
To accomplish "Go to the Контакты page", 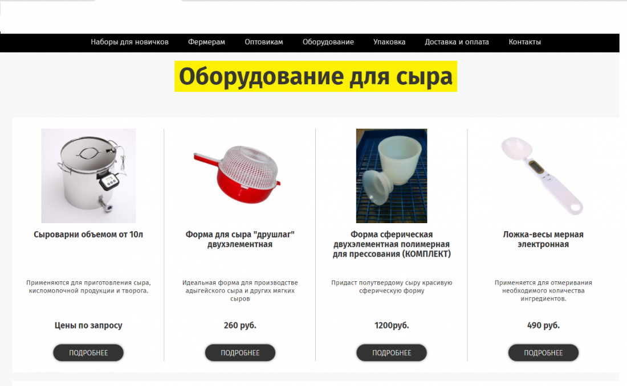I will tap(524, 42).
